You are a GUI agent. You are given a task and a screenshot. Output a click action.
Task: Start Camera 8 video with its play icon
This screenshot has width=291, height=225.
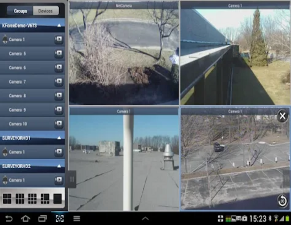59,96
